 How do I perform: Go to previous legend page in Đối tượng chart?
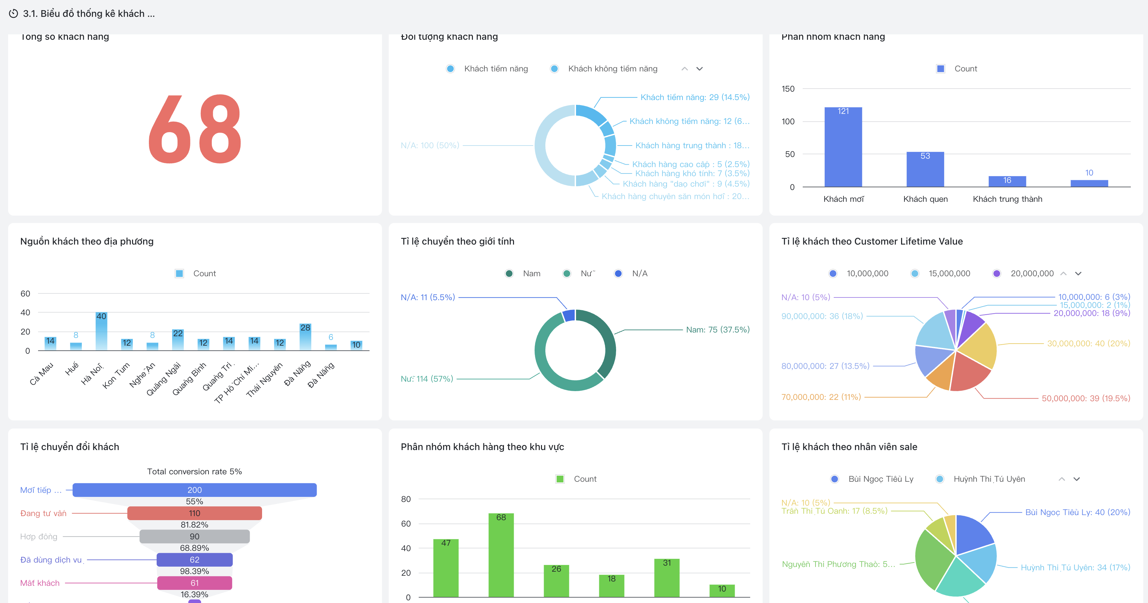(684, 69)
